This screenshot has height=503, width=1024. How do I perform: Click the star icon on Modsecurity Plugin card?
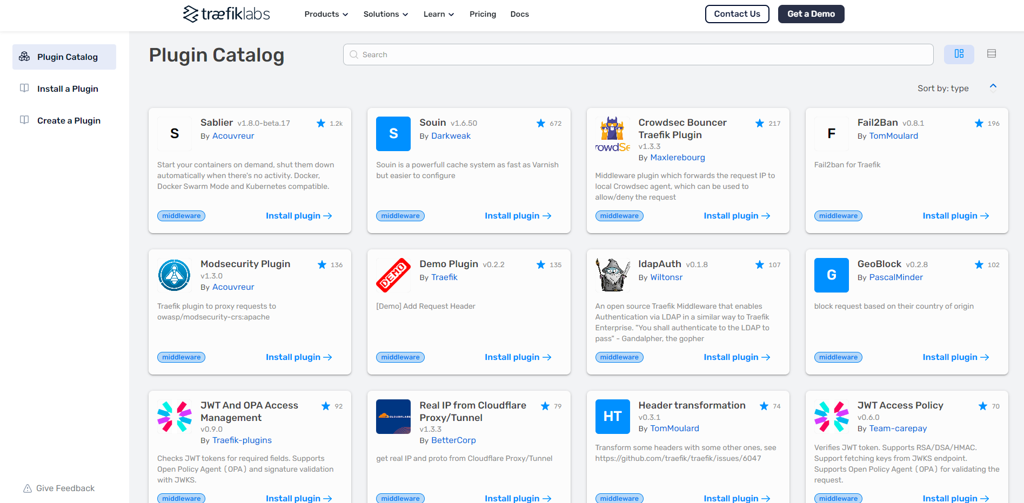[x=322, y=264]
